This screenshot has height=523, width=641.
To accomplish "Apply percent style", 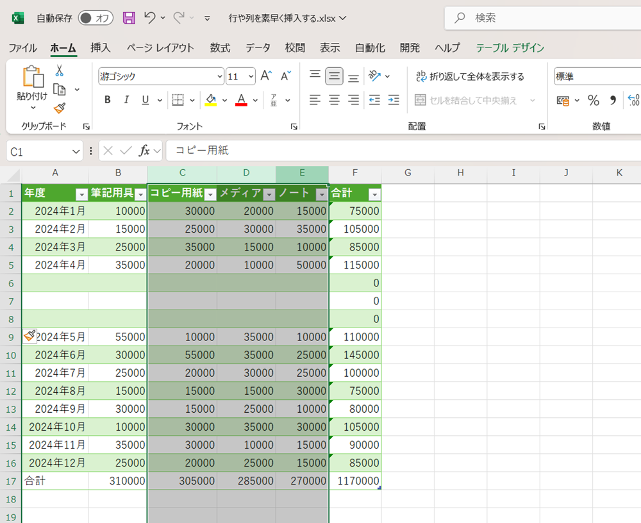I will tap(593, 100).
